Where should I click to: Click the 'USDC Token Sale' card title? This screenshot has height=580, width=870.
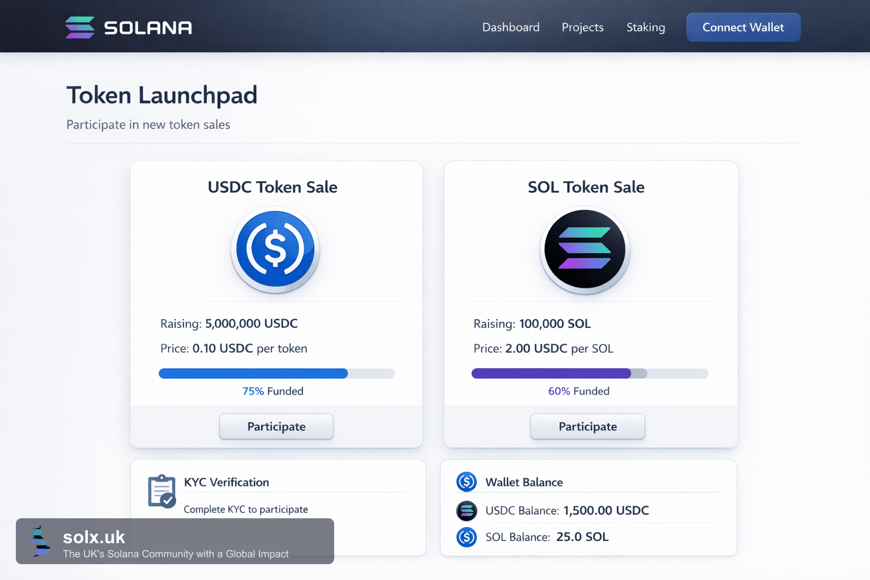click(272, 187)
